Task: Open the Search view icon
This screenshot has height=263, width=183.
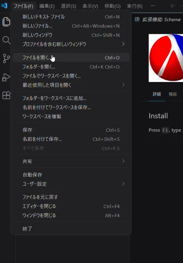Action: point(6,40)
